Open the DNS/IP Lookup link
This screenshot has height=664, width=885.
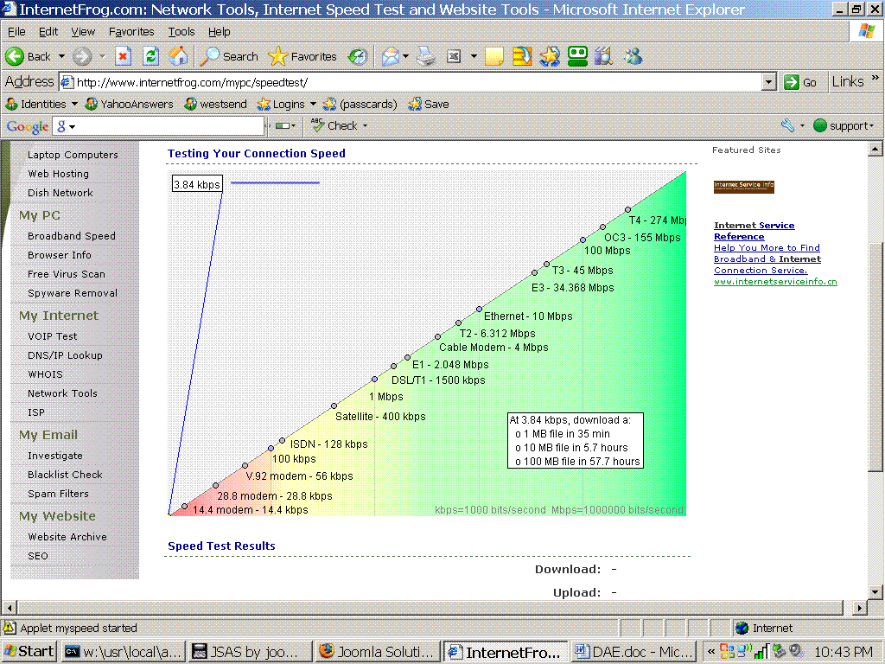pos(65,355)
